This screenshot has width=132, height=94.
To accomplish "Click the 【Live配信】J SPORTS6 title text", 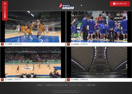I will (x=79, y=44).
